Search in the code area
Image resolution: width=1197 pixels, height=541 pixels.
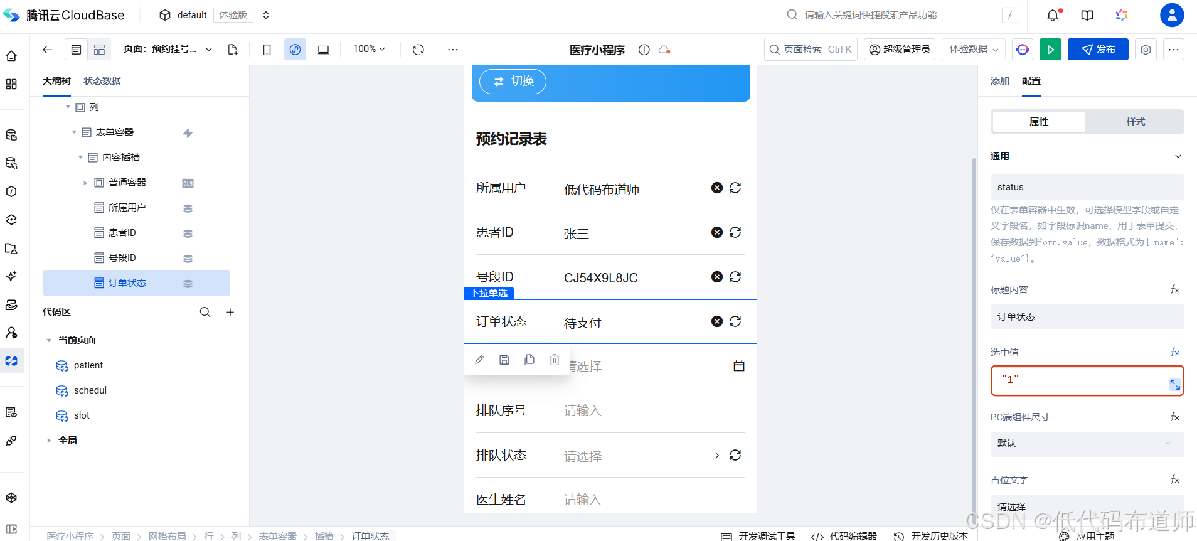[205, 312]
